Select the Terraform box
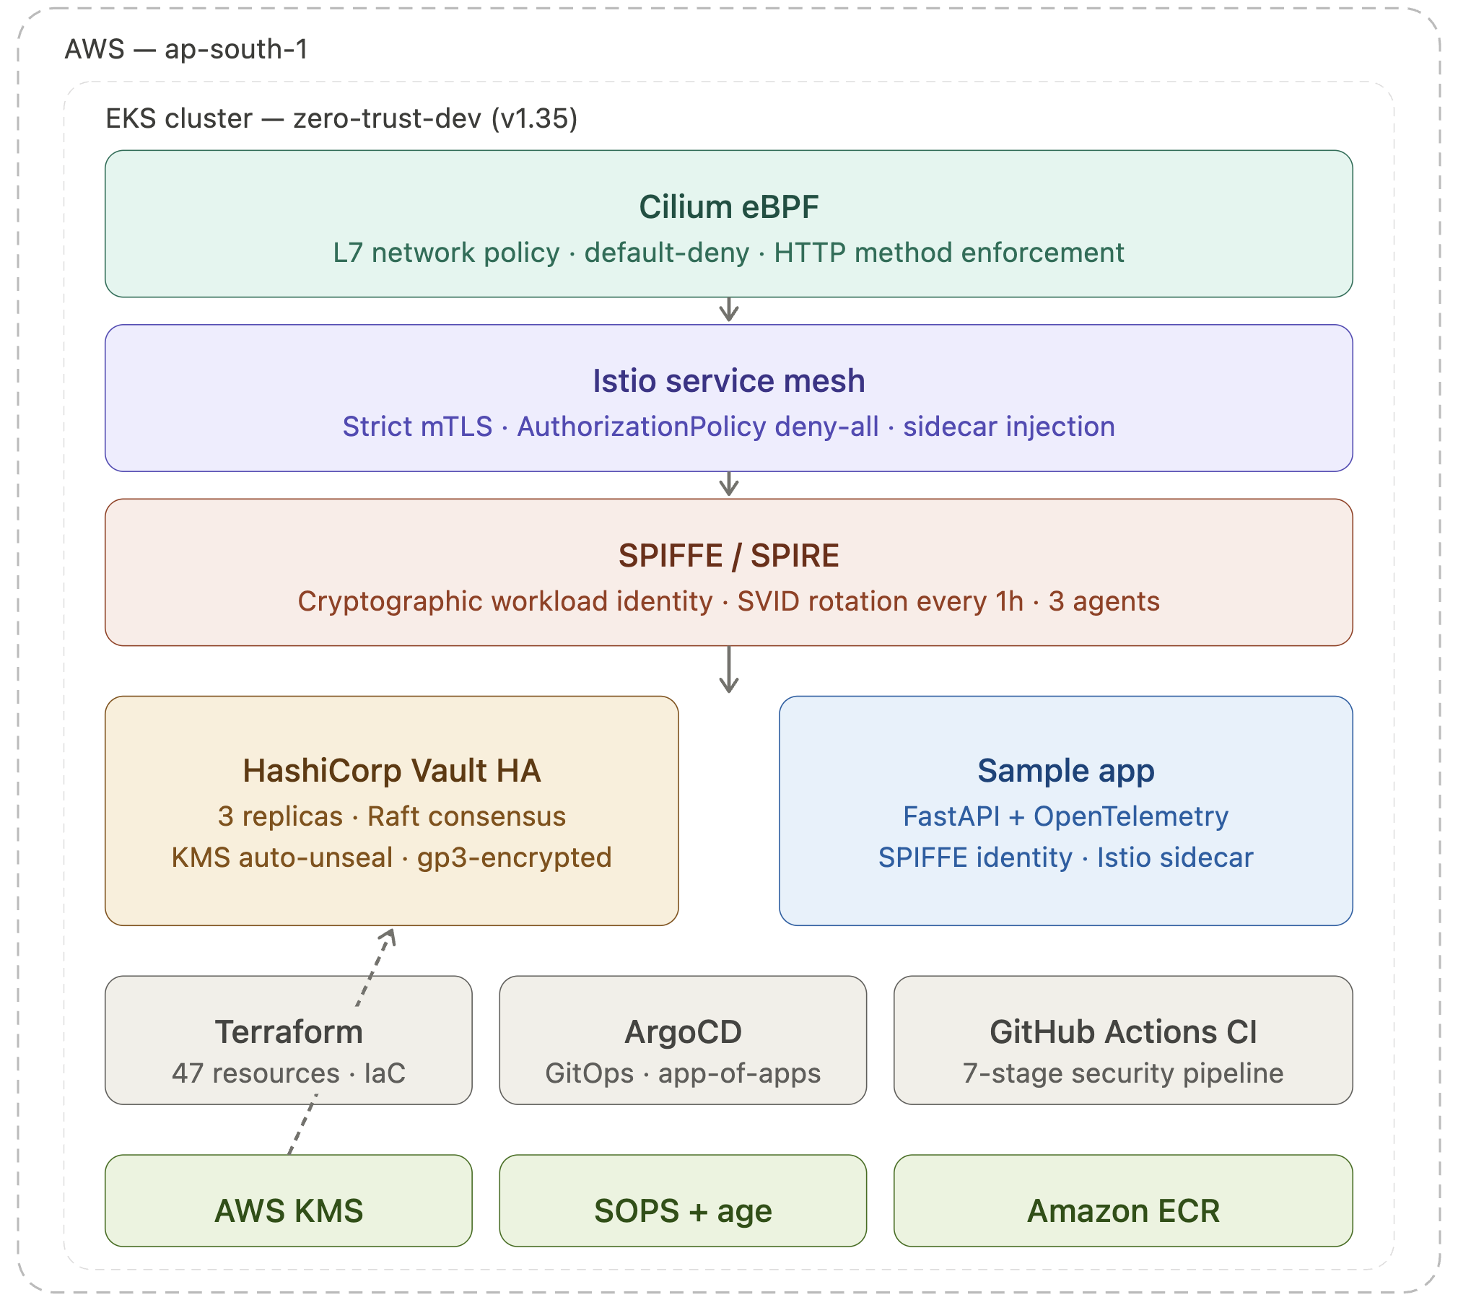The width and height of the screenshot is (1458, 1305). (x=288, y=1039)
